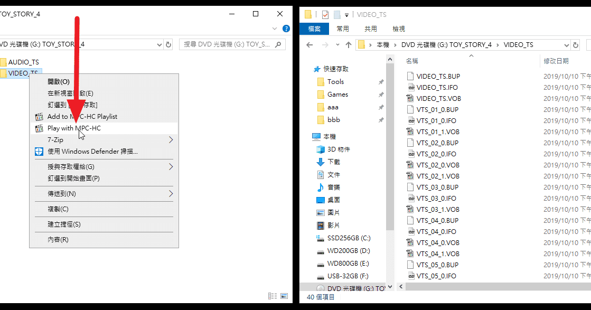Open address history dropdown in left window
Screen dimensions: 591x310
159,44
